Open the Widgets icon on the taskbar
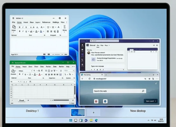Screen dimensions: 176x127 (81, 120)
